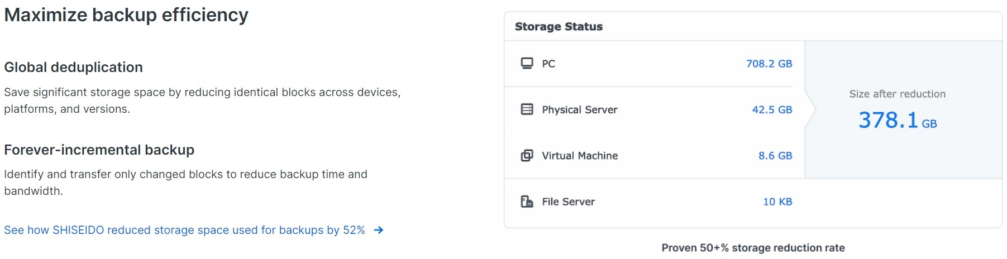The height and width of the screenshot is (259, 1007).
Task: Click the Storage Status panel title
Action: click(x=559, y=27)
